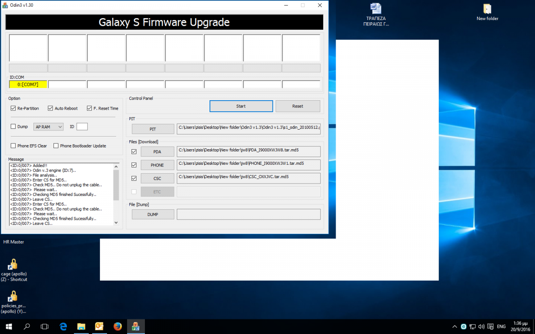The height and width of the screenshot is (334, 535).
Task: Enable Phone EFS Clear checkbox
Action: click(x=13, y=146)
